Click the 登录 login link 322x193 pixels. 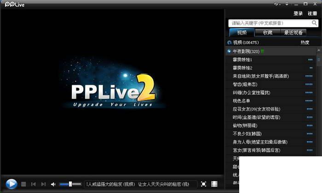[x=298, y=13]
